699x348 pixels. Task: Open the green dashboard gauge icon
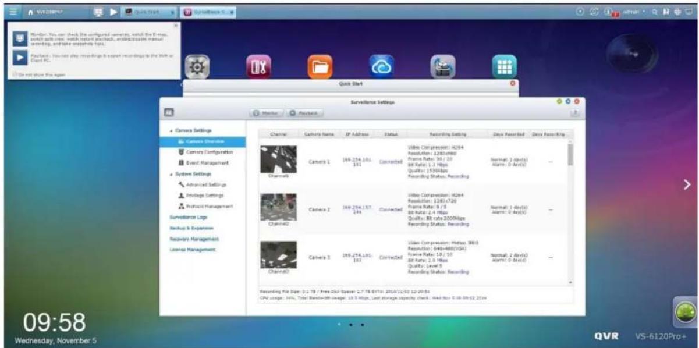tap(686, 313)
